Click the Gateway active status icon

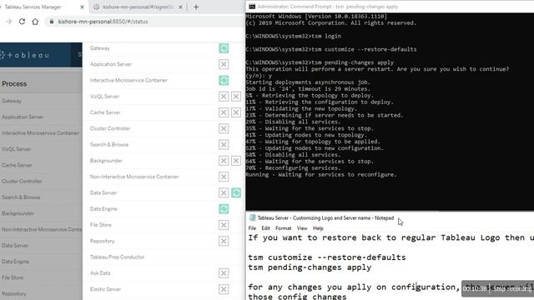tap(224, 48)
